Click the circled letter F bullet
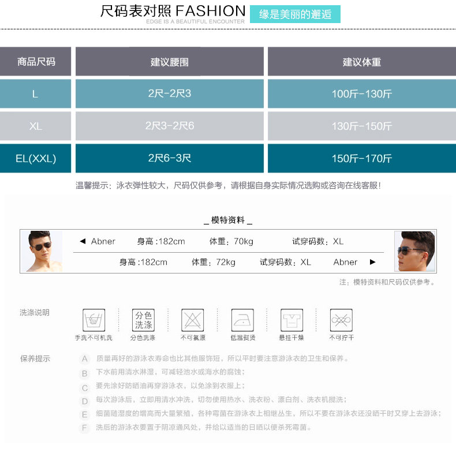 click(x=84, y=428)
